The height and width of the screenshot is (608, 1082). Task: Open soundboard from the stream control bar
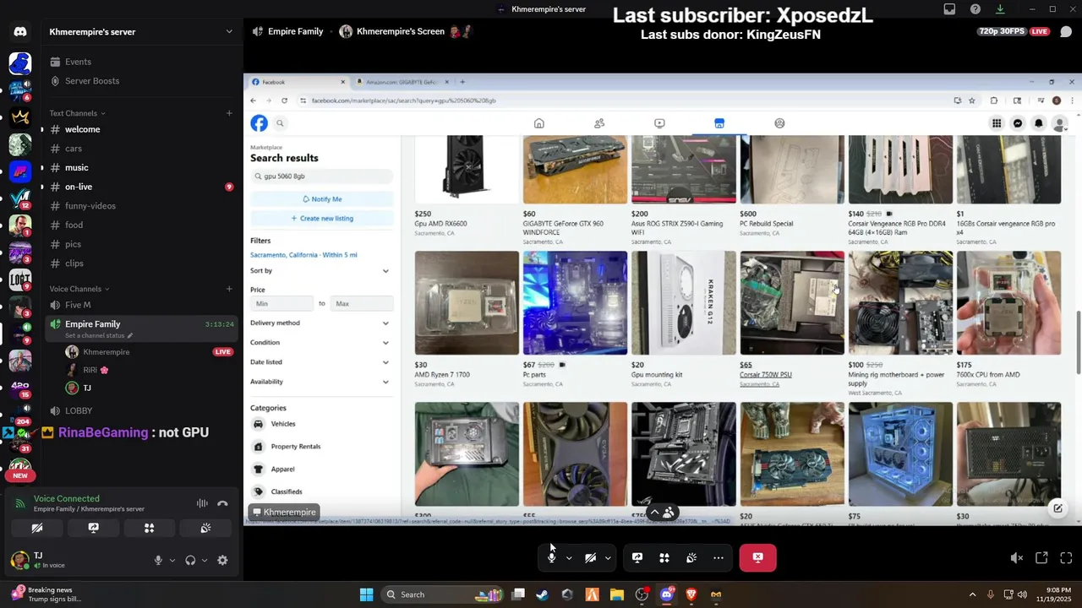(x=691, y=557)
